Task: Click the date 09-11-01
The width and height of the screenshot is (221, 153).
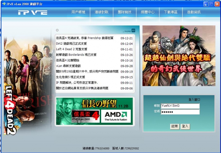Action: (127, 50)
